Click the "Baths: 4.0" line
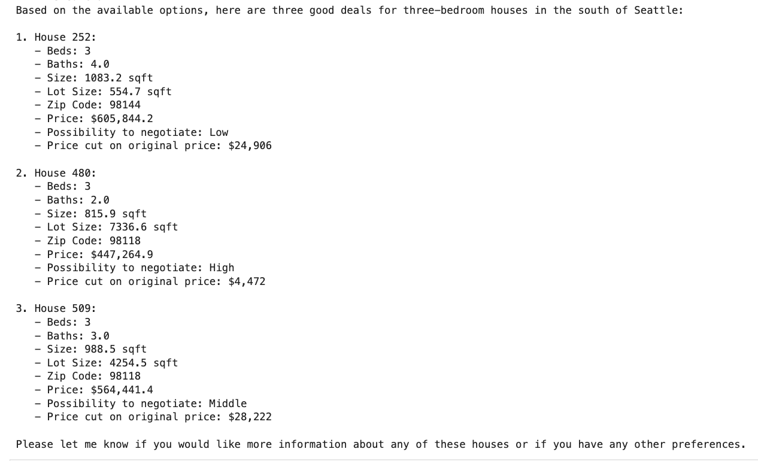The image size is (758, 461). pyautogui.click(x=78, y=64)
